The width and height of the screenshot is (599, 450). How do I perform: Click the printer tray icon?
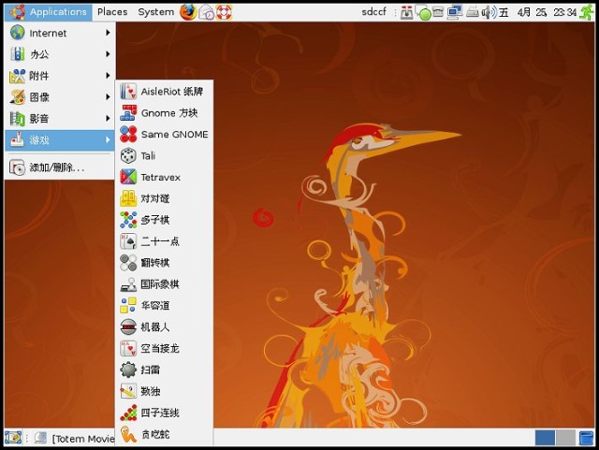[473, 12]
